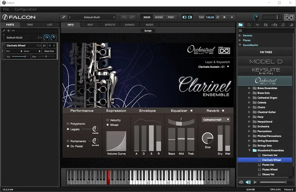Viewport: 296px width, 192px height.
Task: Expand the Brass Ensembles folder
Action: click(x=249, y=88)
